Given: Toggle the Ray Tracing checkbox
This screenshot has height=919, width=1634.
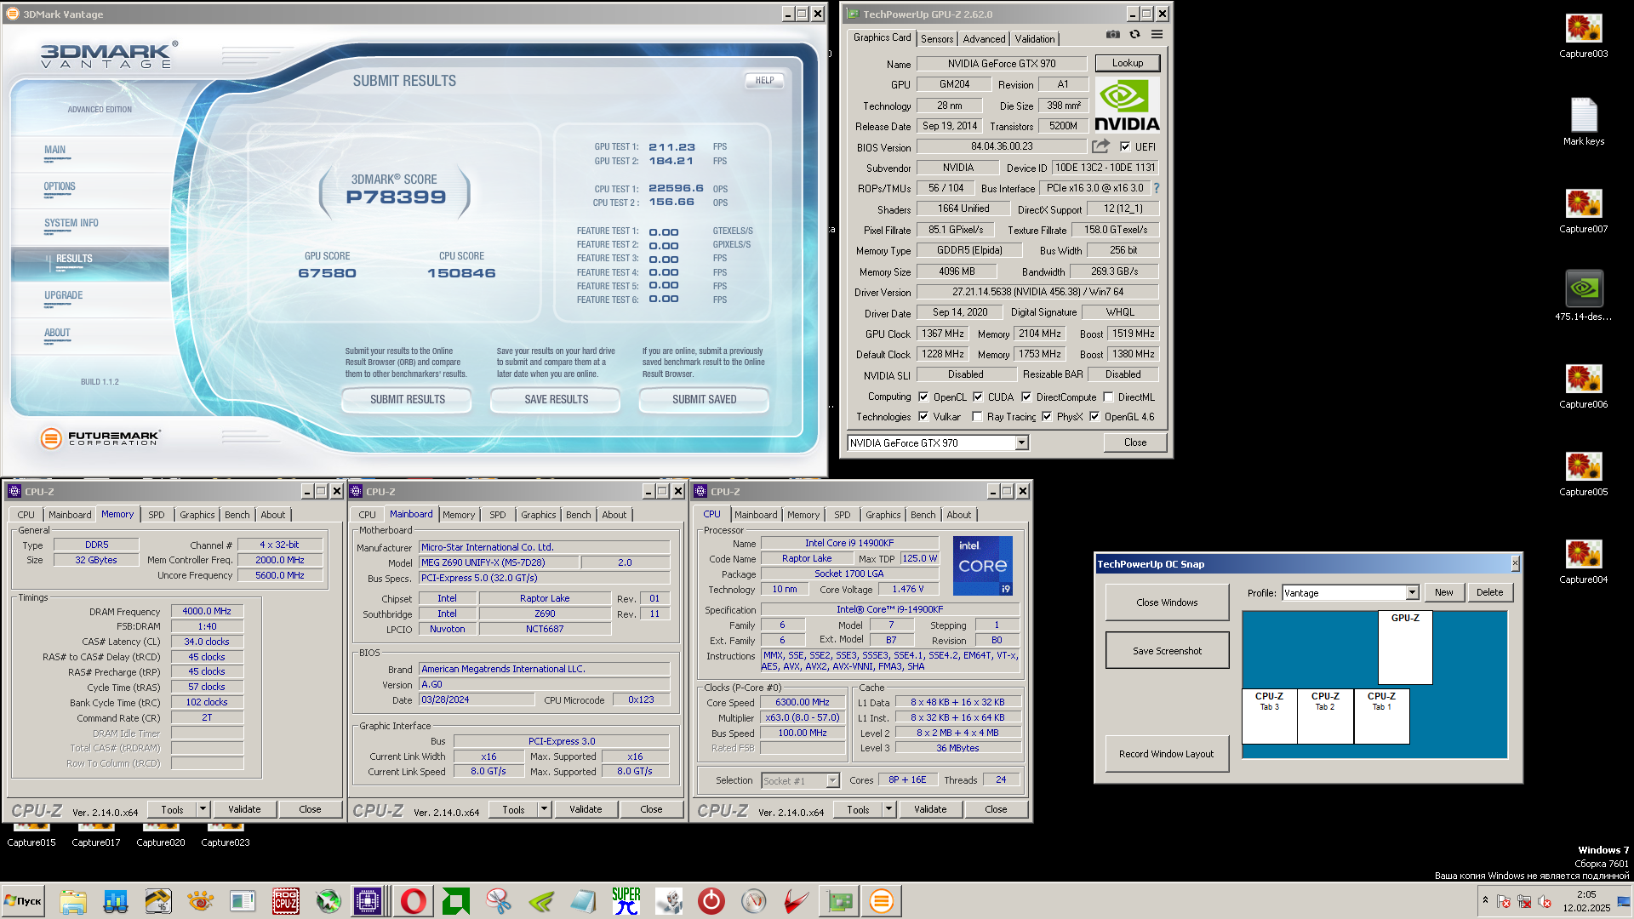Looking at the screenshot, I should click(977, 416).
